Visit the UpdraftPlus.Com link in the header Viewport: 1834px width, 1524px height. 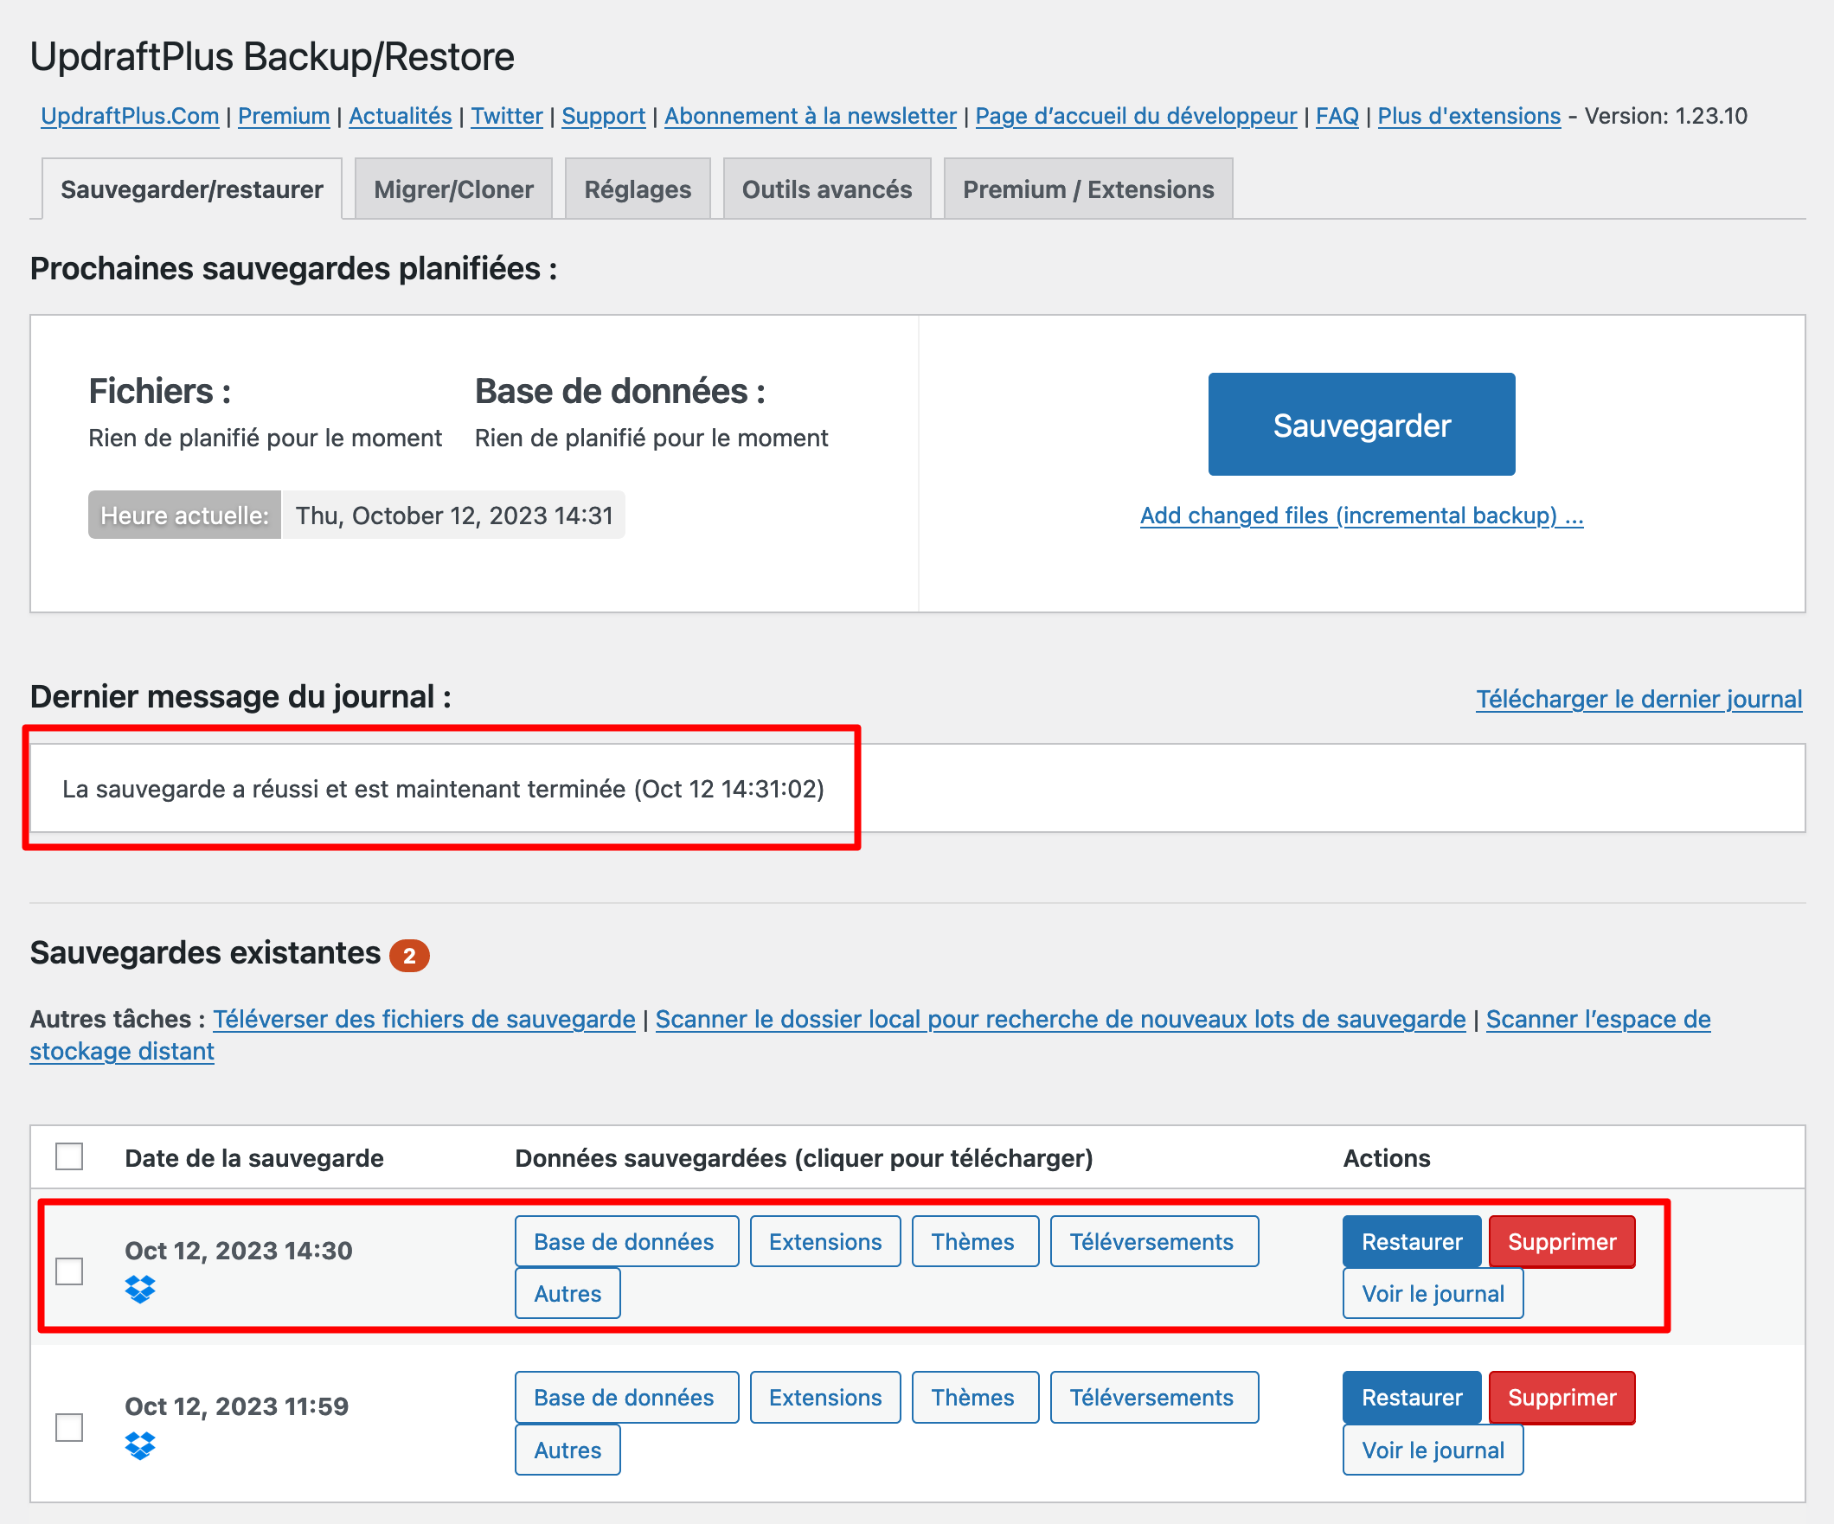point(129,115)
